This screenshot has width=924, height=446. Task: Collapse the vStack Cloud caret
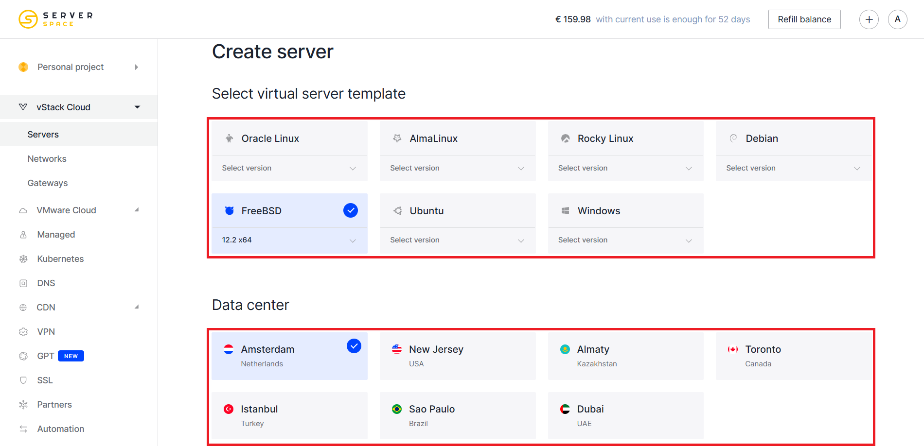coord(138,107)
